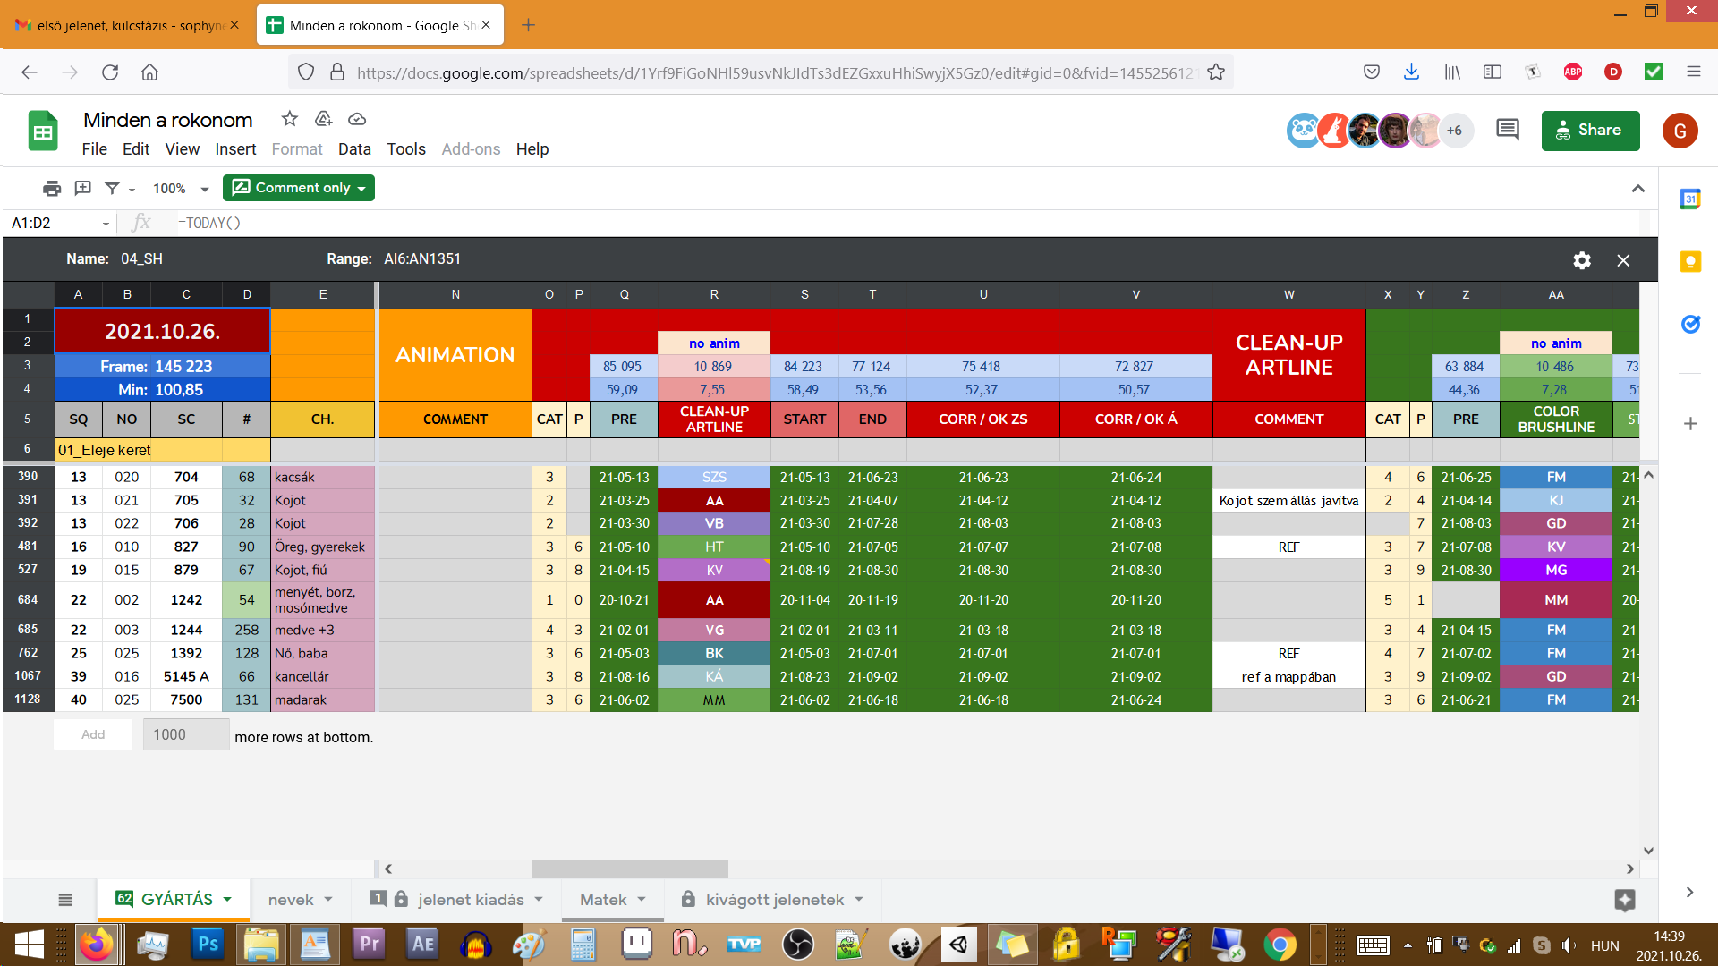Open filter view options gear

pyautogui.click(x=1582, y=260)
